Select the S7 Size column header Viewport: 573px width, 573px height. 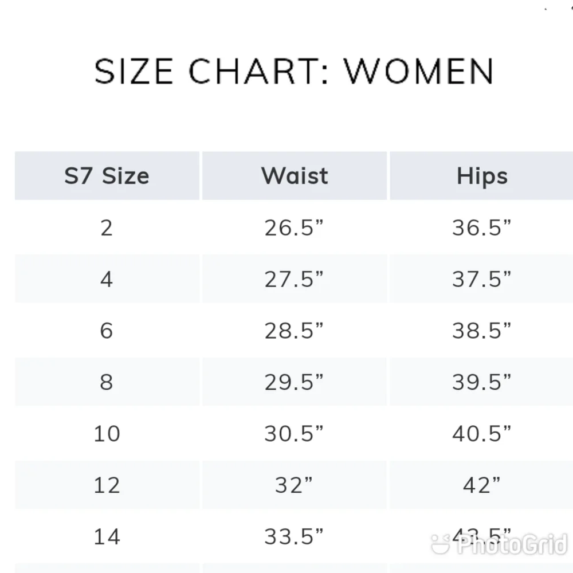coord(107,176)
